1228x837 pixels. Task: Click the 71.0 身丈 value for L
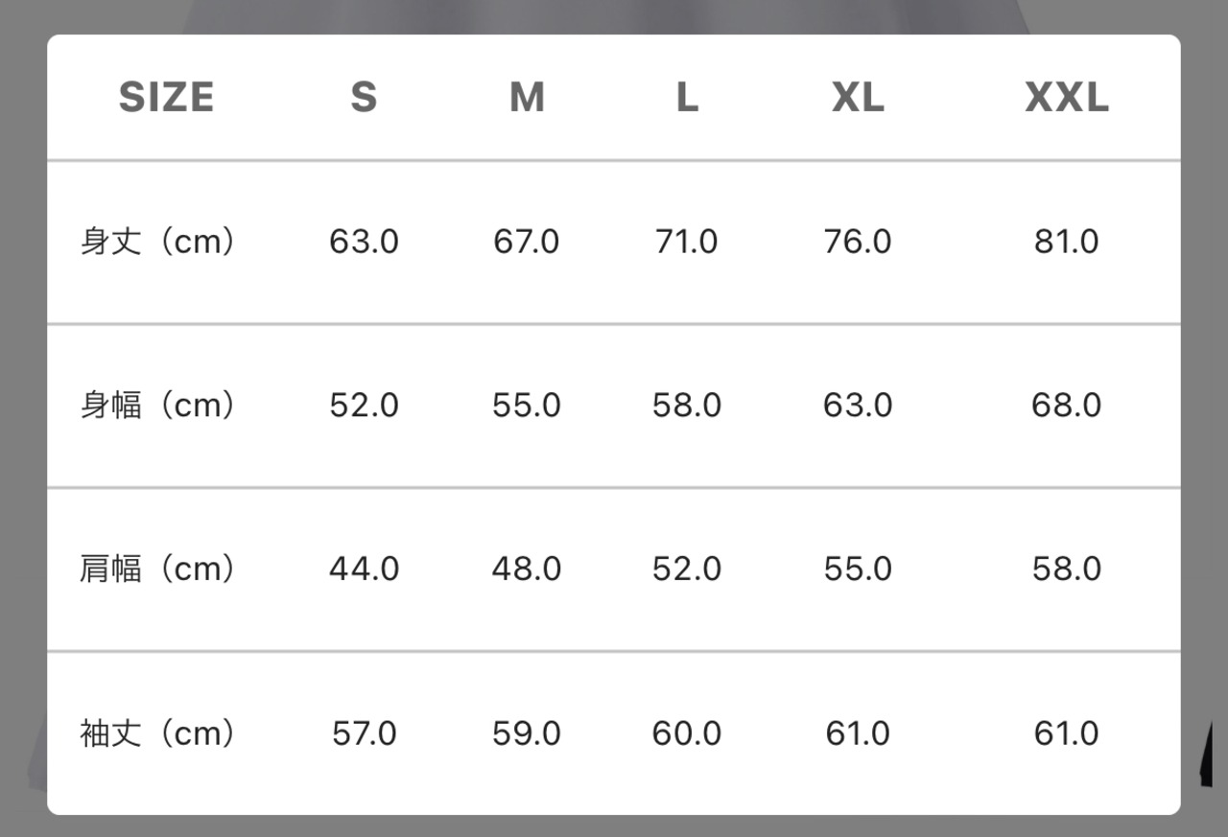(x=687, y=242)
